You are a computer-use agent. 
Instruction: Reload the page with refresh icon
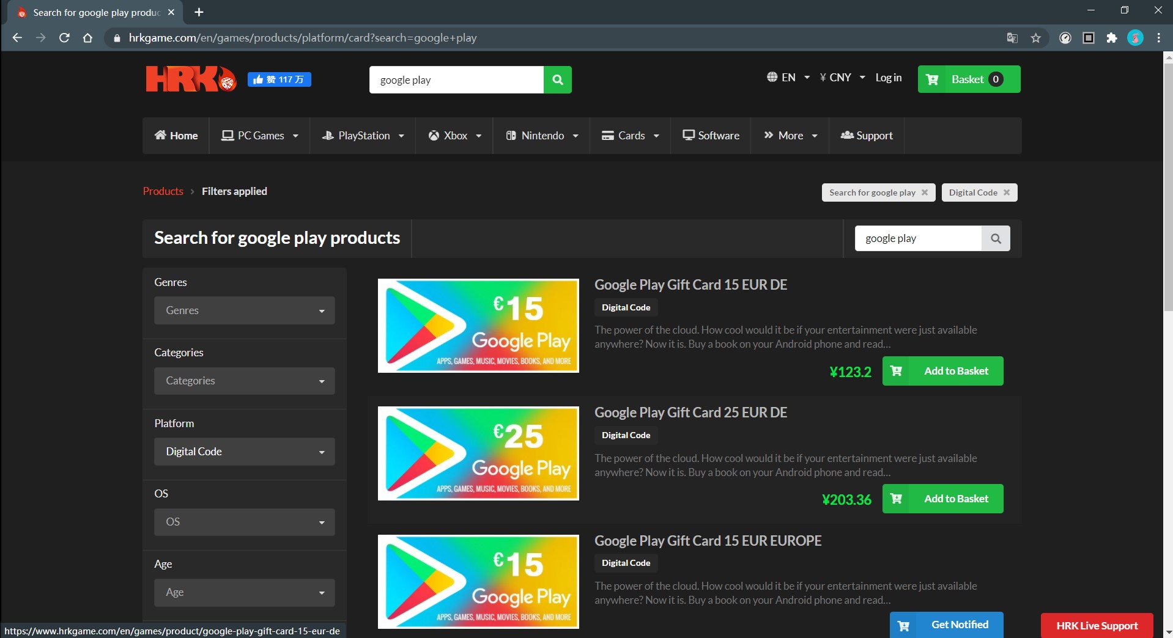[64, 38]
